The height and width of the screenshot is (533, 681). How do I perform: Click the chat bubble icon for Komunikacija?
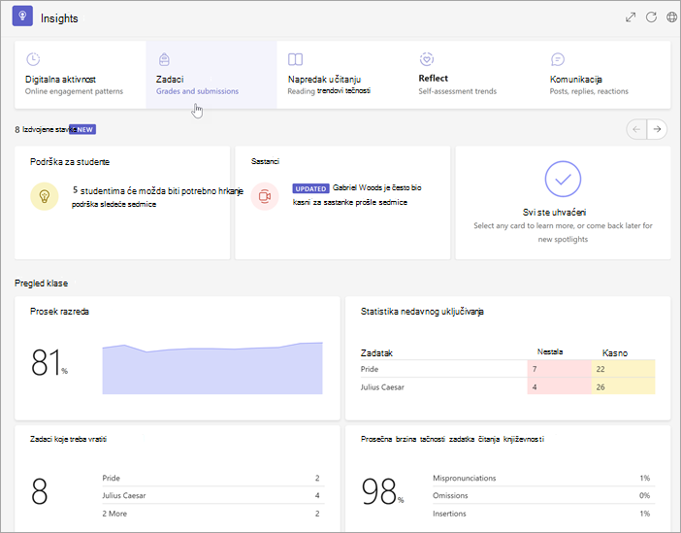click(557, 59)
